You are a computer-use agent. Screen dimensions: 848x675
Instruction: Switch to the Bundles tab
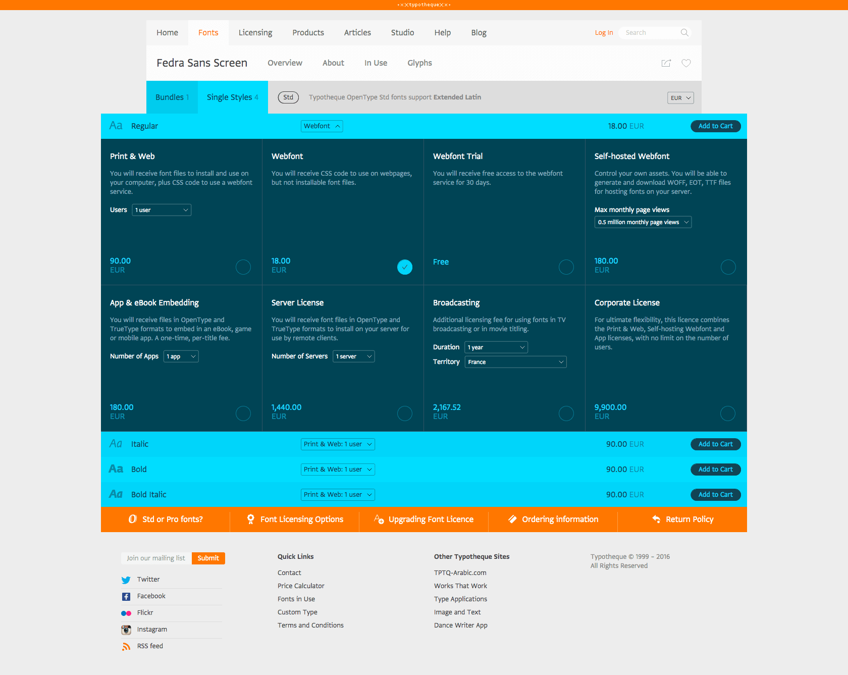tap(172, 97)
